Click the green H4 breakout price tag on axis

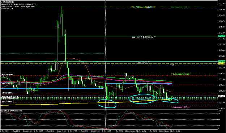point(222,36)
